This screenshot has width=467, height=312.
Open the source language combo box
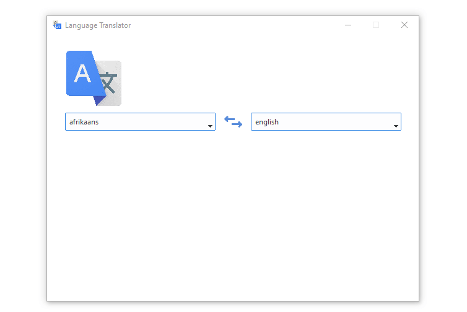click(x=140, y=122)
